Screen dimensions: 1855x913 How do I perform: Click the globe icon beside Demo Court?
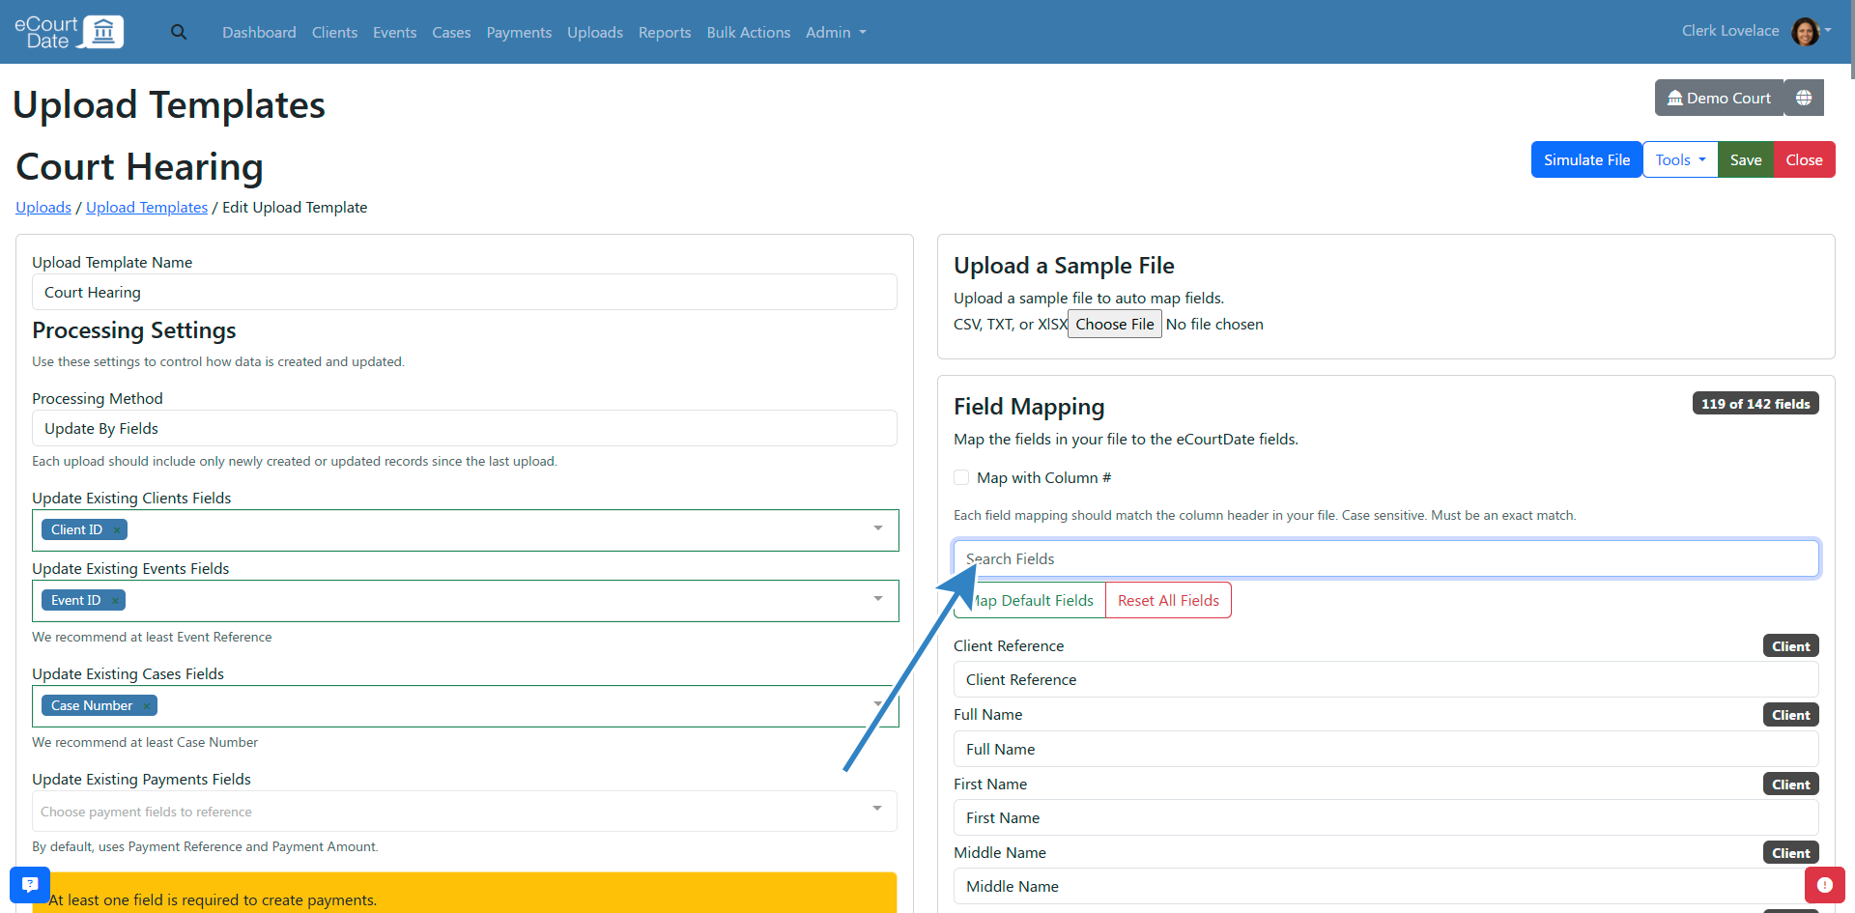click(x=1804, y=98)
